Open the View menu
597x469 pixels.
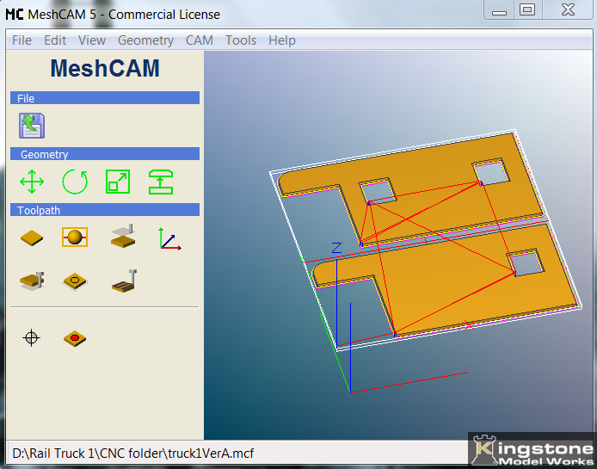(x=92, y=40)
